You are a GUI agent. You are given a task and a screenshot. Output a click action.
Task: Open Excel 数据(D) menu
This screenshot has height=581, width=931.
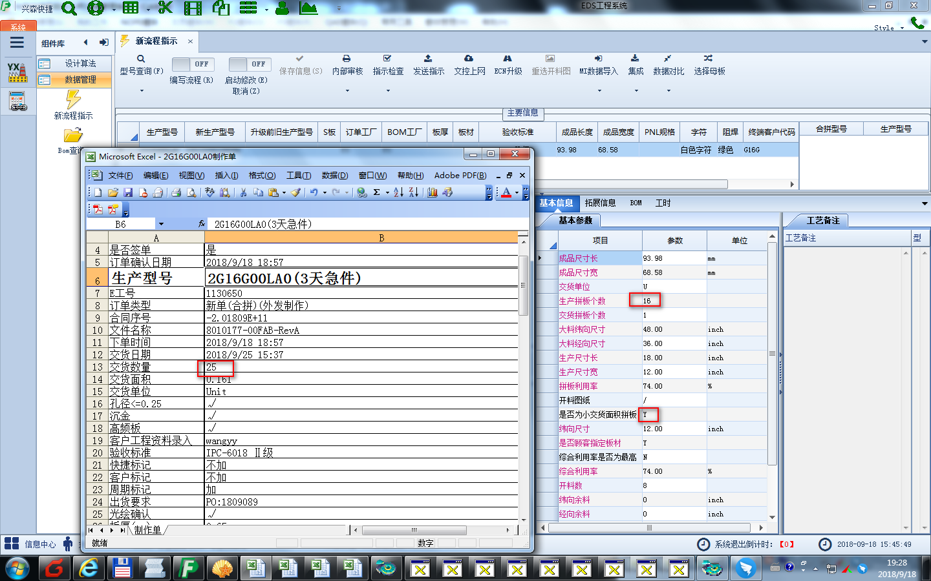334,176
